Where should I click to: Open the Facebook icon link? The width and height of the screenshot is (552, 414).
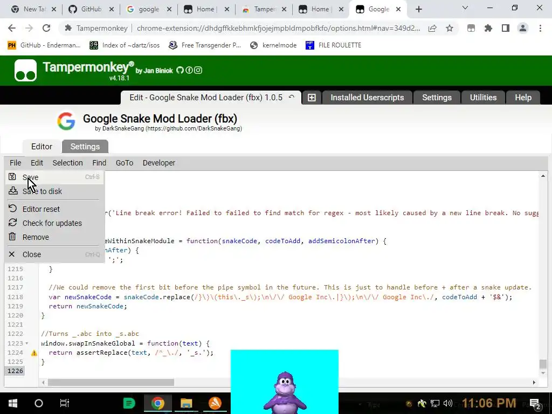click(189, 70)
